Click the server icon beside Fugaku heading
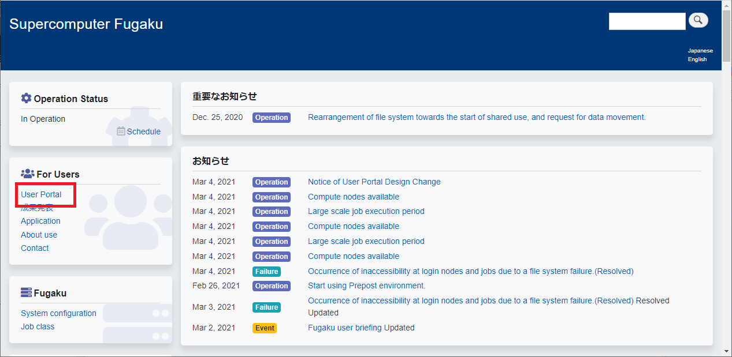Screen dimensions: 732x357 click(26, 293)
